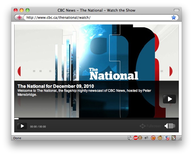Image resolution: width=193 pixels, height=156 pixels.
Task: Click the headline 'The National for December 09, 2010'
Action: [56, 86]
